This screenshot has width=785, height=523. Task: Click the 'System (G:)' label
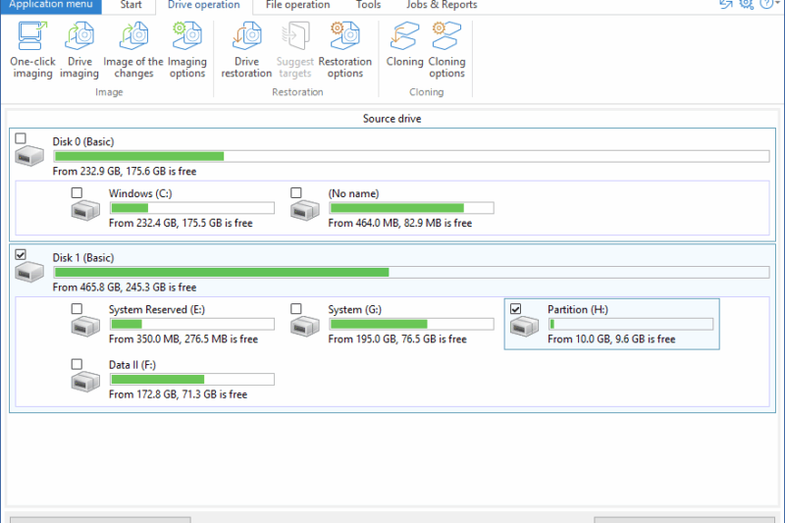(x=354, y=310)
